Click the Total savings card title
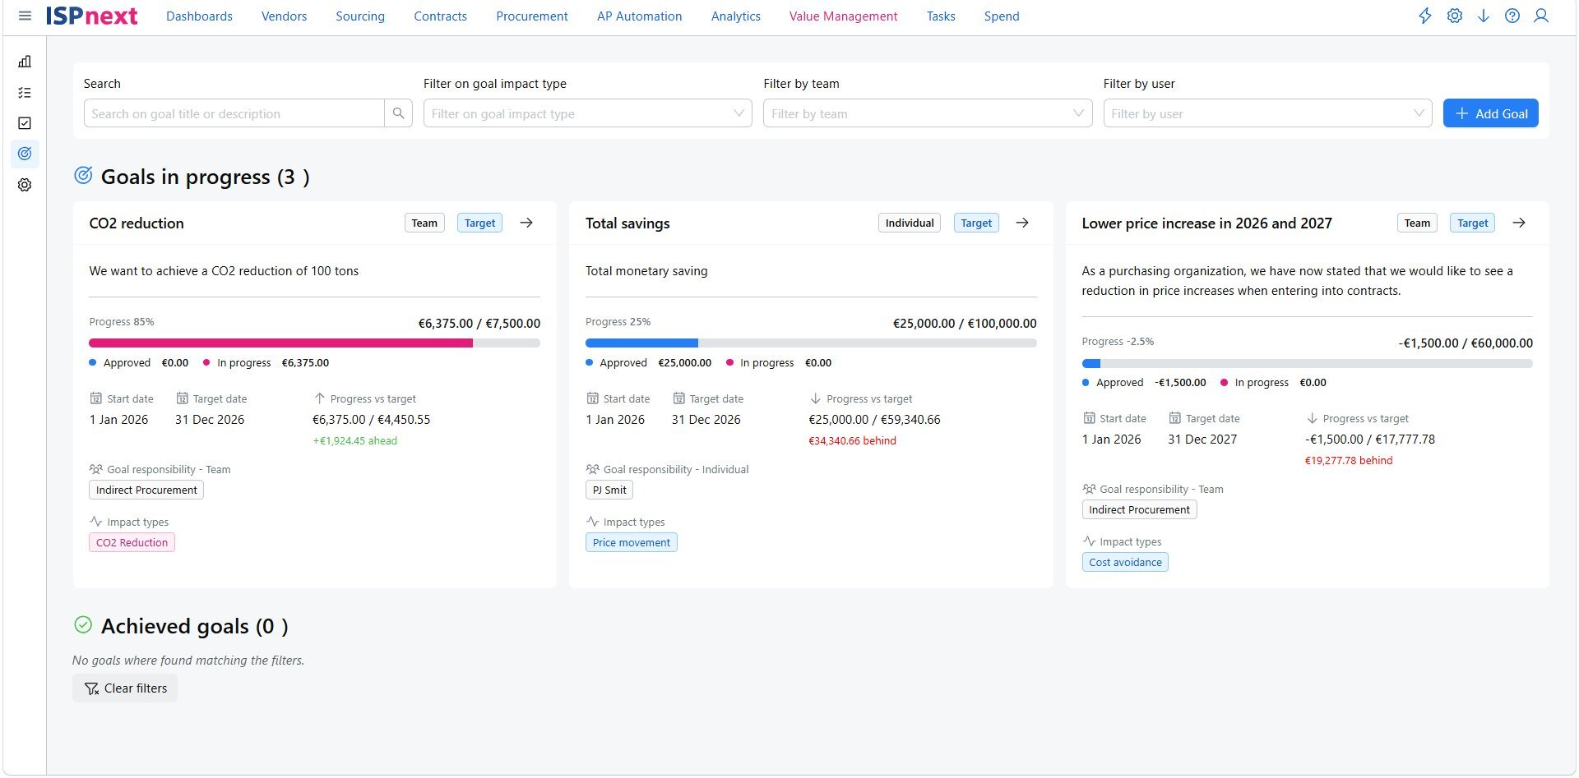The height and width of the screenshot is (778, 1579). (x=627, y=223)
